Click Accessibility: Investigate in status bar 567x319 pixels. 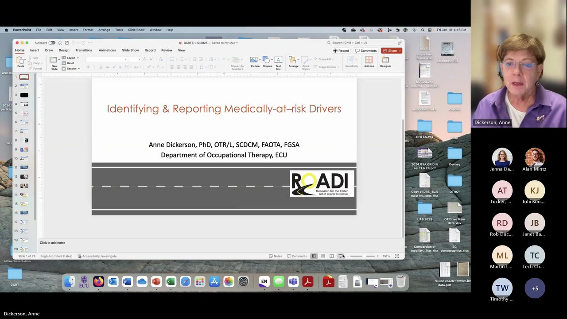pos(97,256)
